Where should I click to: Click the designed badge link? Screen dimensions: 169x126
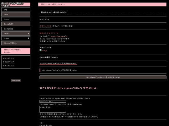coord(16,81)
